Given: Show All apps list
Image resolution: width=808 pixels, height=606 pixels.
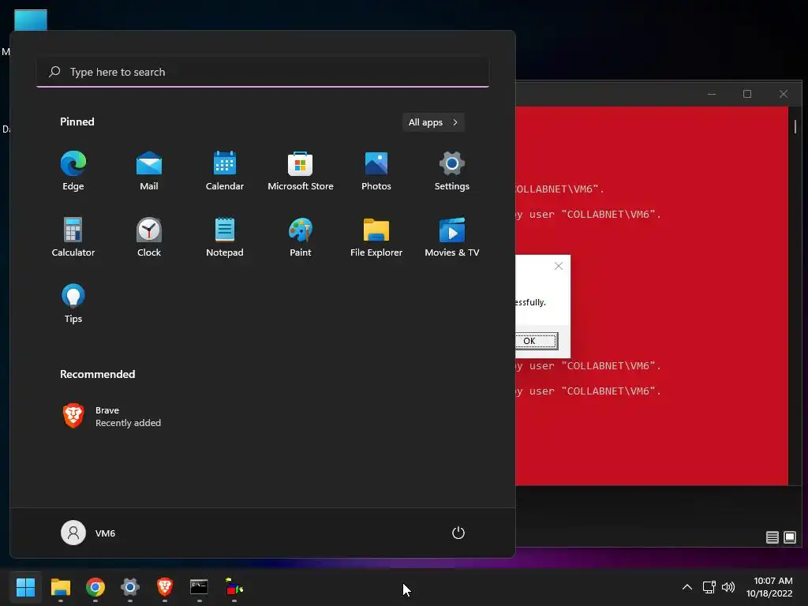Looking at the screenshot, I should [433, 122].
